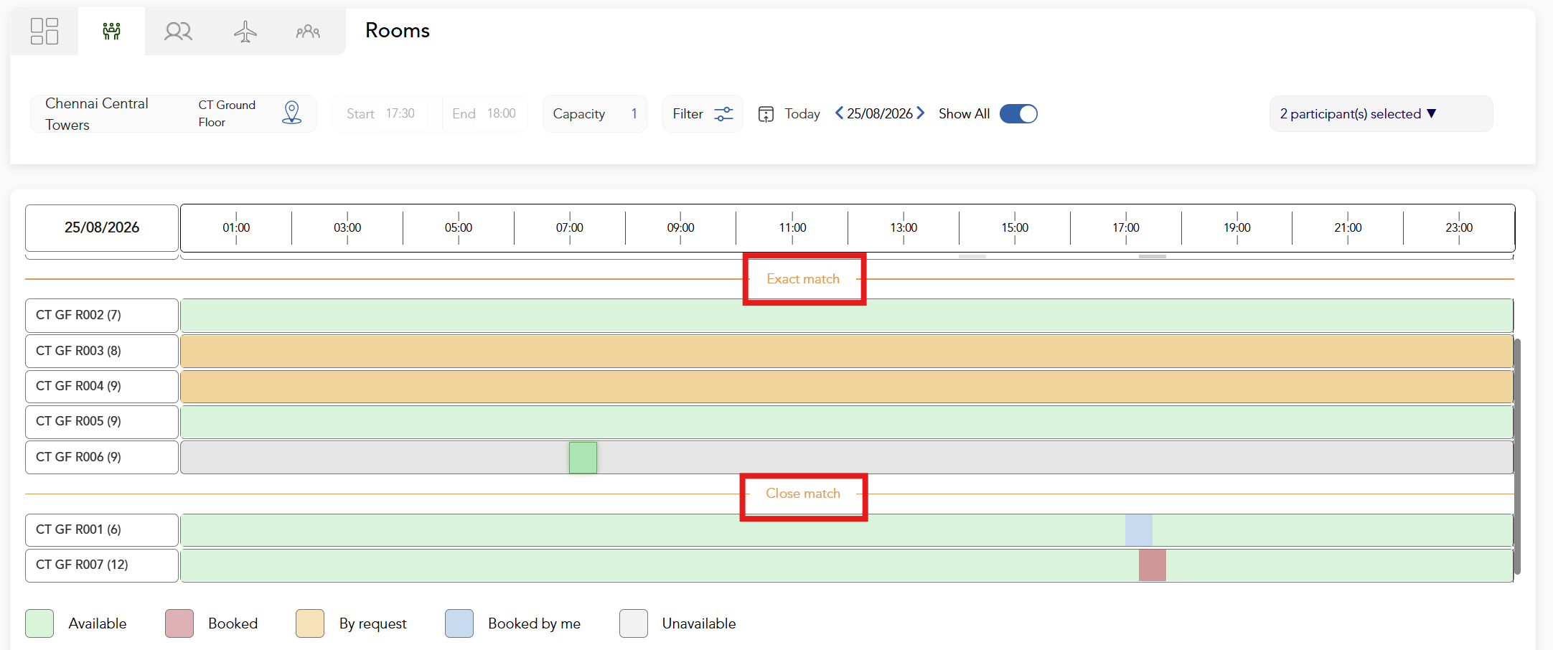Viewport: 1553px width, 650px height.
Task: Click the Start time field
Action: click(x=386, y=113)
